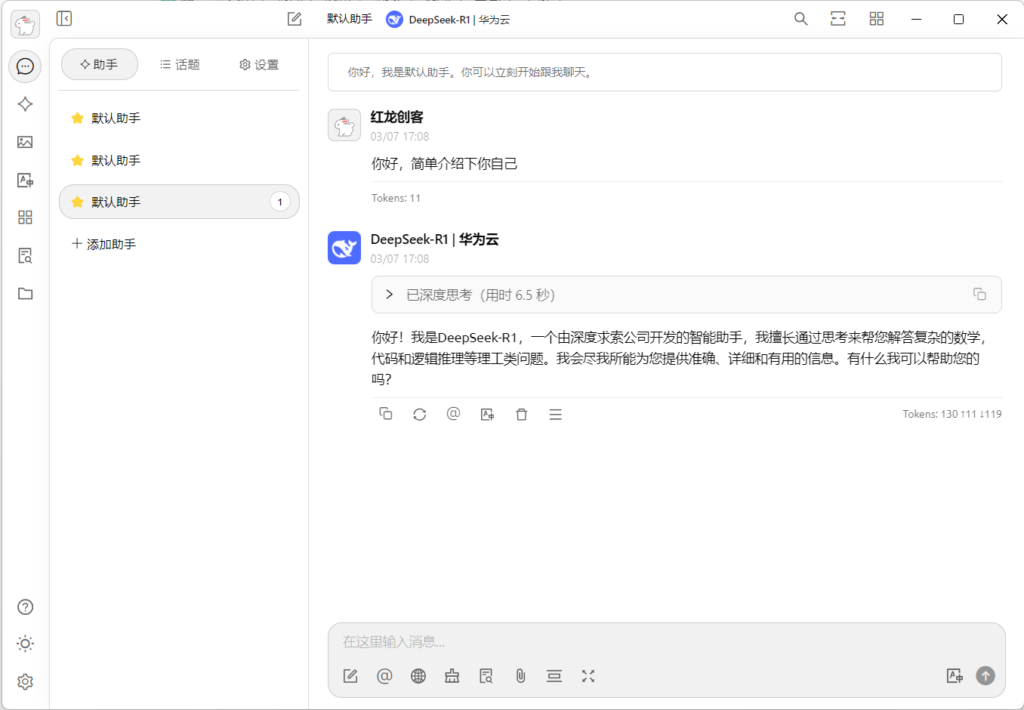Click the message input field 在这里输入消息
Viewport: 1024px width, 710px height.
point(666,642)
